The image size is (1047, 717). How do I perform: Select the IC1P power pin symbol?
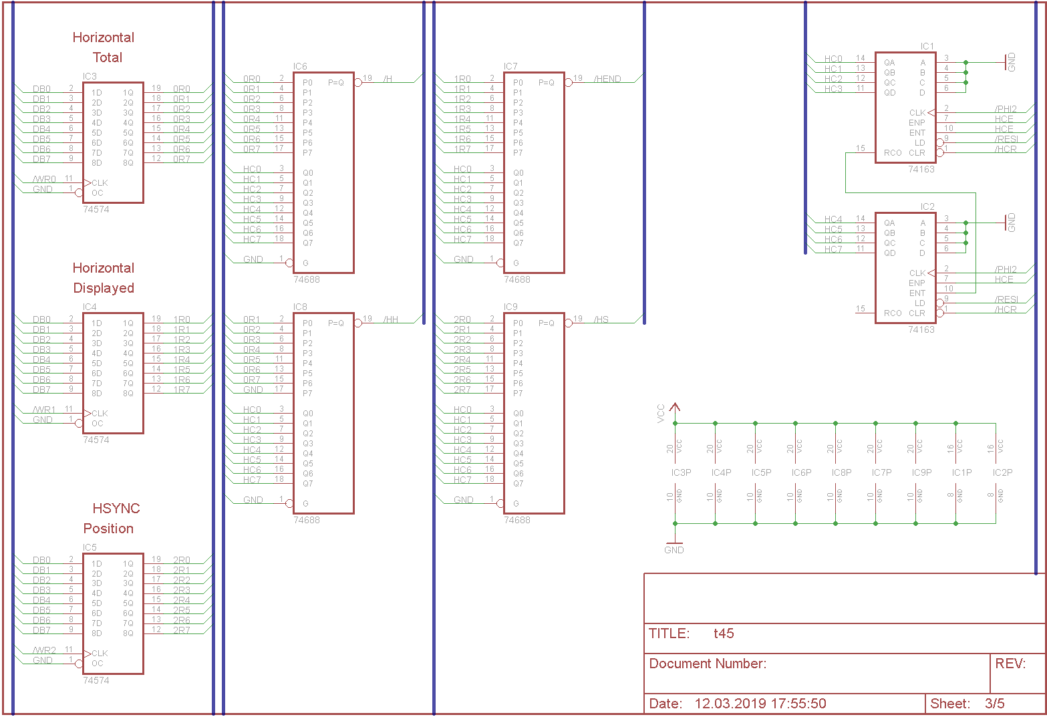click(961, 472)
